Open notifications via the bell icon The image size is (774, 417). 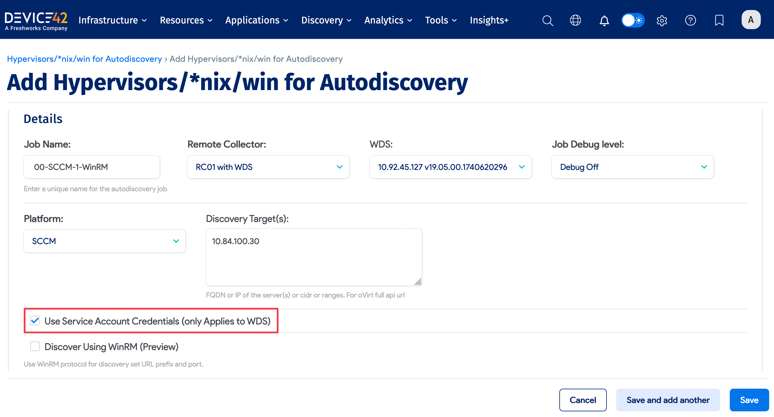pos(604,20)
